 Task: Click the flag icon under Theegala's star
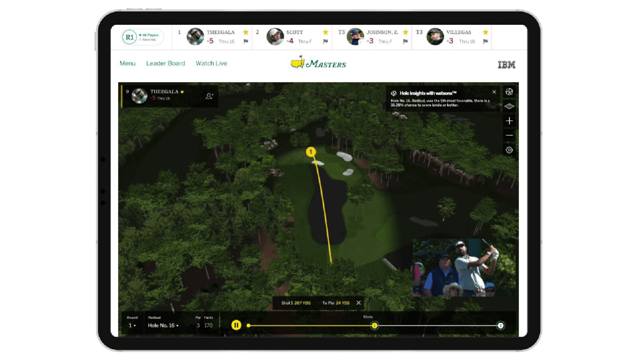coord(246,42)
